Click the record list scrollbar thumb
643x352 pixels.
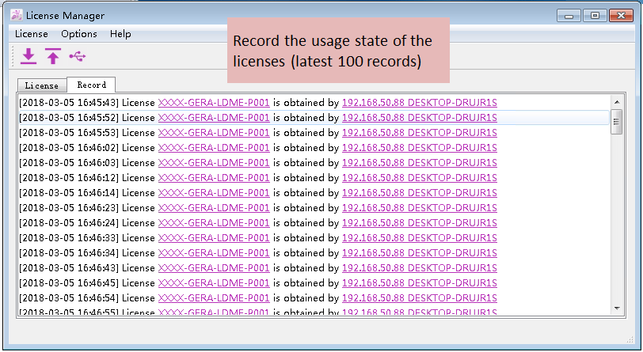616,121
